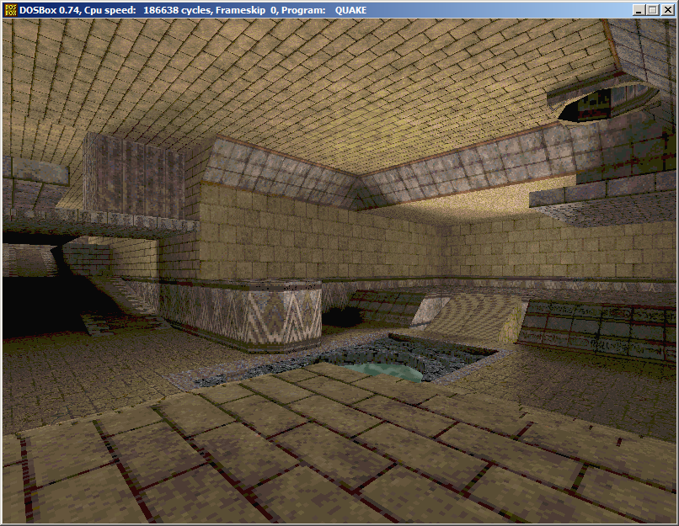Select the staircase in the dark left area
The width and height of the screenshot is (679, 526).
tap(126, 299)
